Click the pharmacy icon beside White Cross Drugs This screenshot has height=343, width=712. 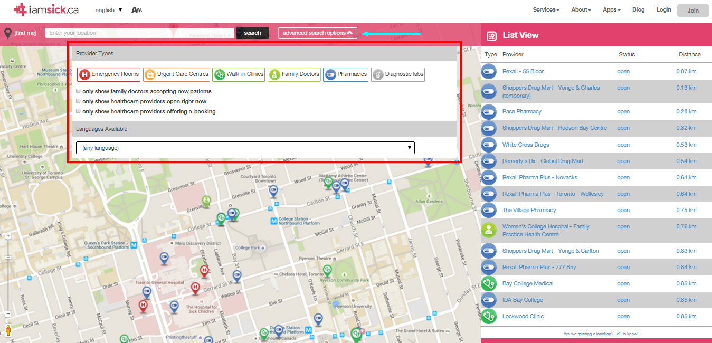tap(489, 145)
